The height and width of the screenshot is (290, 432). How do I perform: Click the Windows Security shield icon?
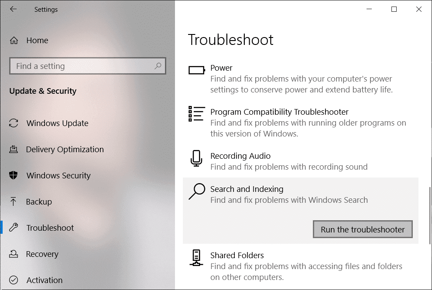14,176
